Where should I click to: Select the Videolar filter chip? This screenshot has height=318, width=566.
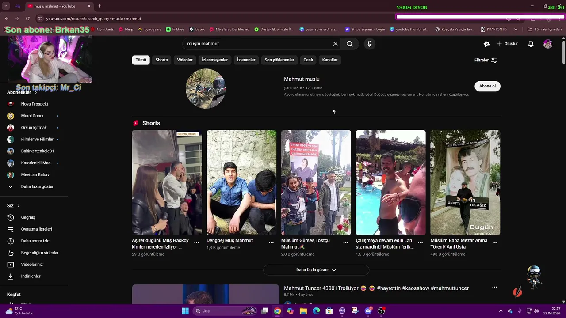pos(185,60)
